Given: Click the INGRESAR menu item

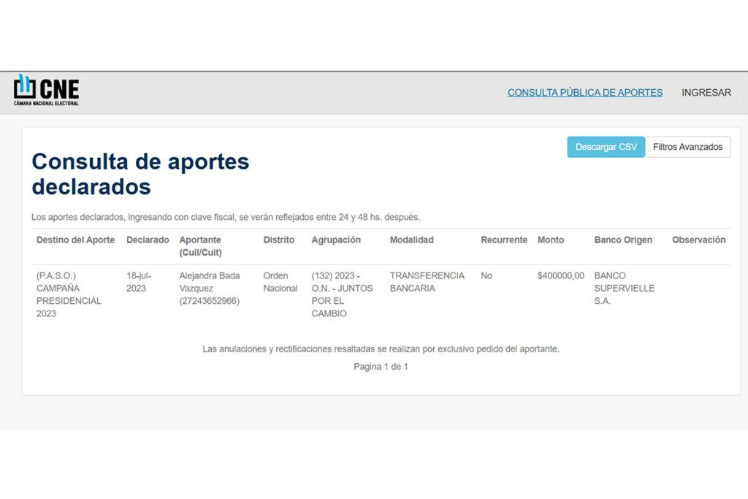Looking at the screenshot, I should [706, 93].
